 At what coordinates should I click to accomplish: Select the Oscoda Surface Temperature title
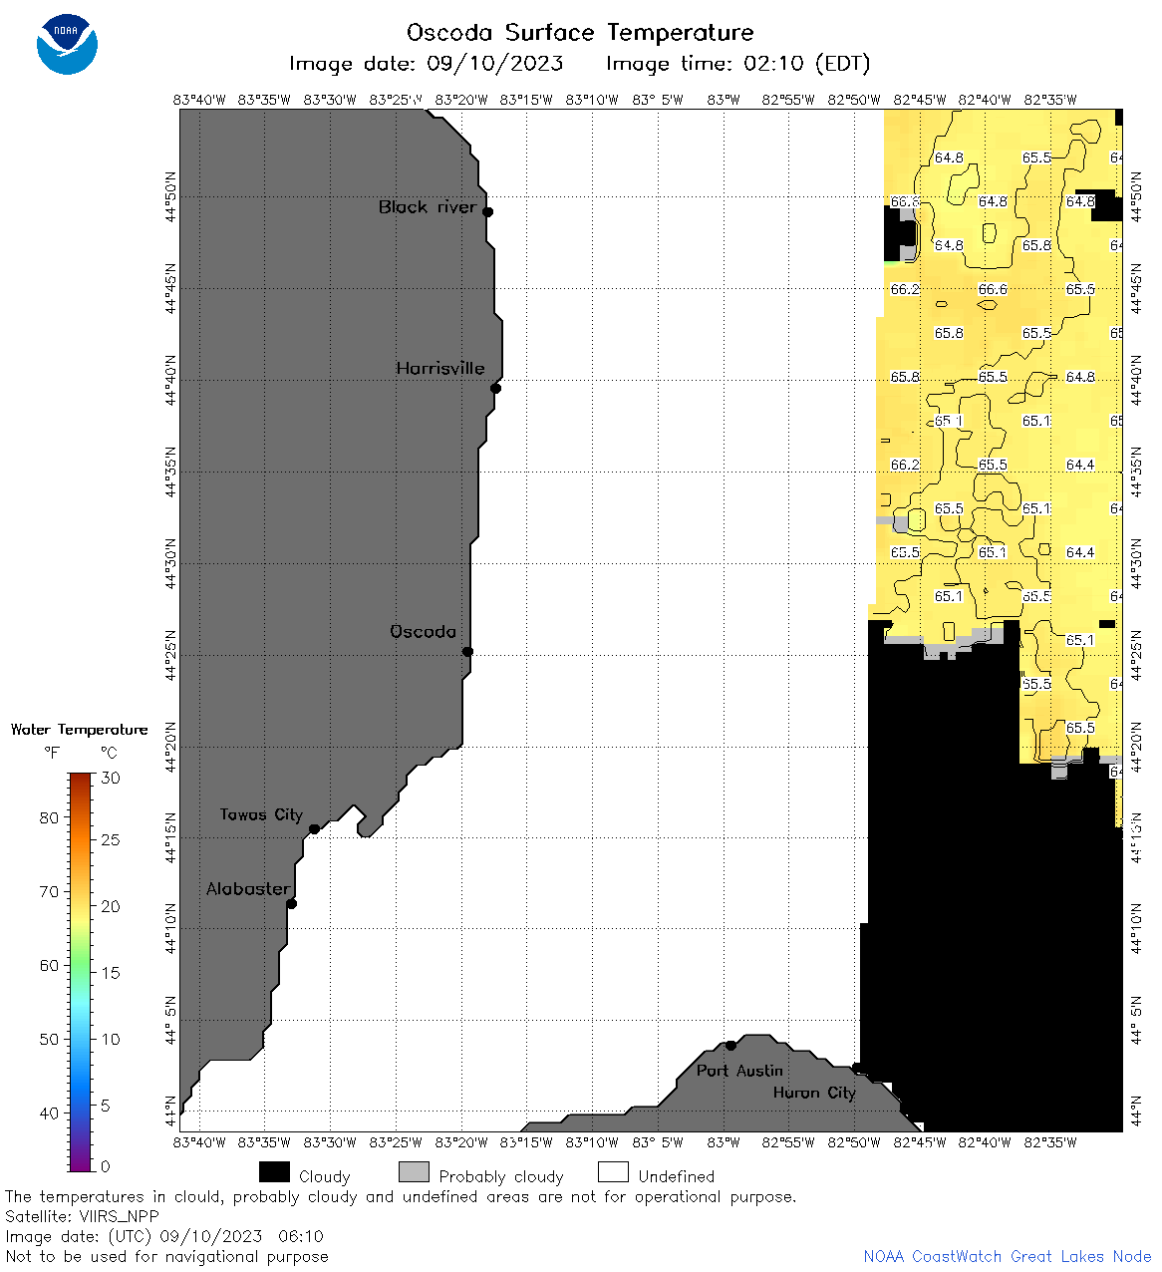click(x=580, y=32)
